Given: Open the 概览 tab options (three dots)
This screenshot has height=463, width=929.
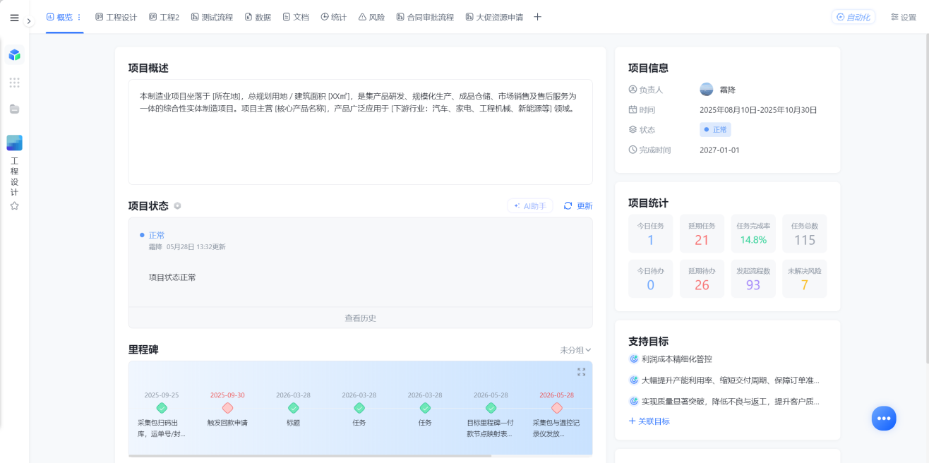Looking at the screenshot, I should (79, 17).
